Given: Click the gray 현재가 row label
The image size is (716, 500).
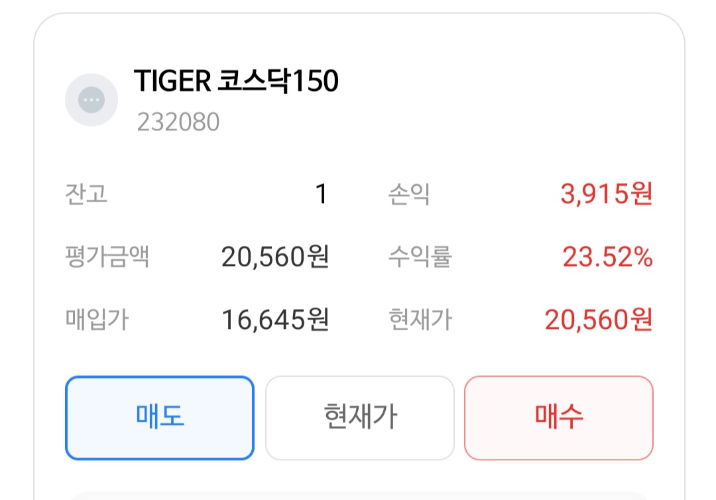Looking at the screenshot, I should [420, 320].
